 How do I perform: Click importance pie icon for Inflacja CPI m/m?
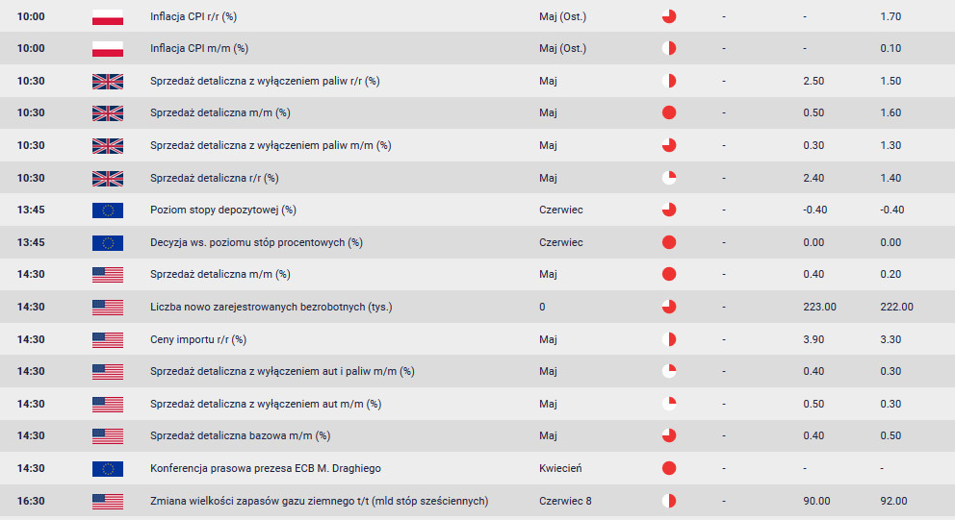(x=669, y=49)
